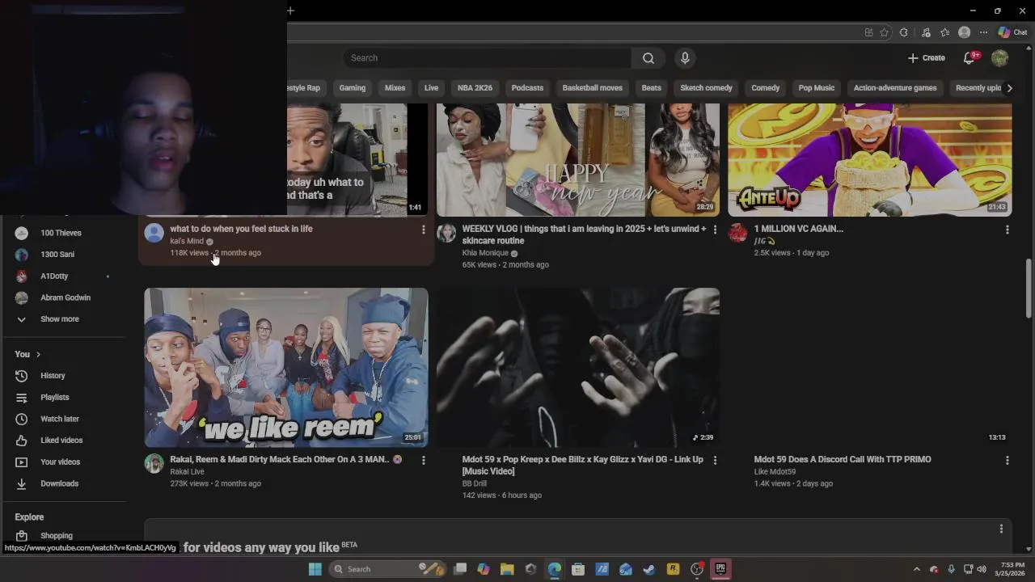
Task: Open the BB Drill channel link
Action: click(474, 483)
